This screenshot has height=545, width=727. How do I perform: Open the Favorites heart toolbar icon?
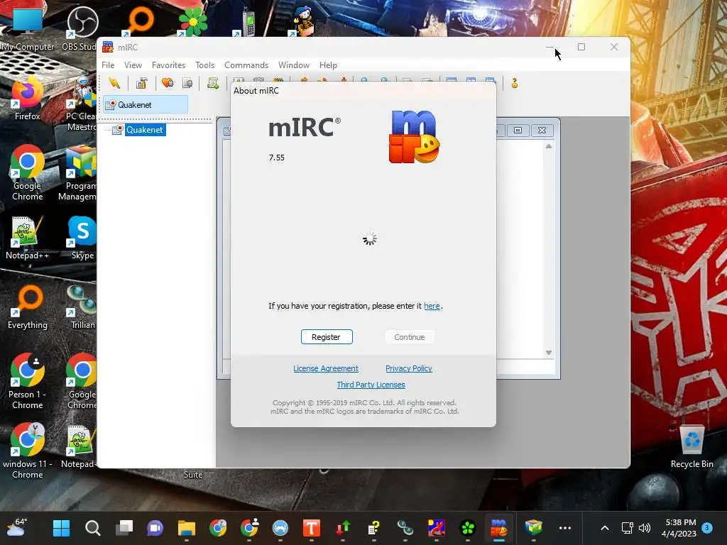tap(168, 83)
